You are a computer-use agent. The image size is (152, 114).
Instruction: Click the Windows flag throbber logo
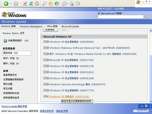click(x=138, y=2)
